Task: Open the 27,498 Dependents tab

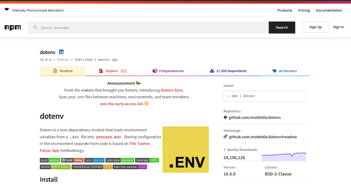Action: pyautogui.click(x=228, y=71)
